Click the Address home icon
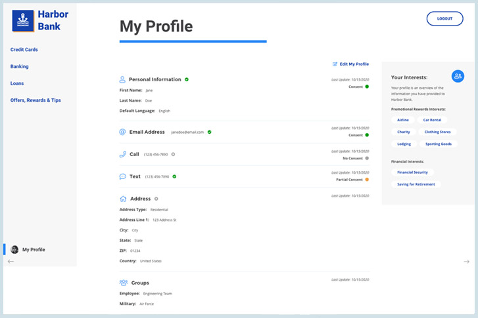Image resolution: width=478 pixels, height=318 pixels. 123,199
